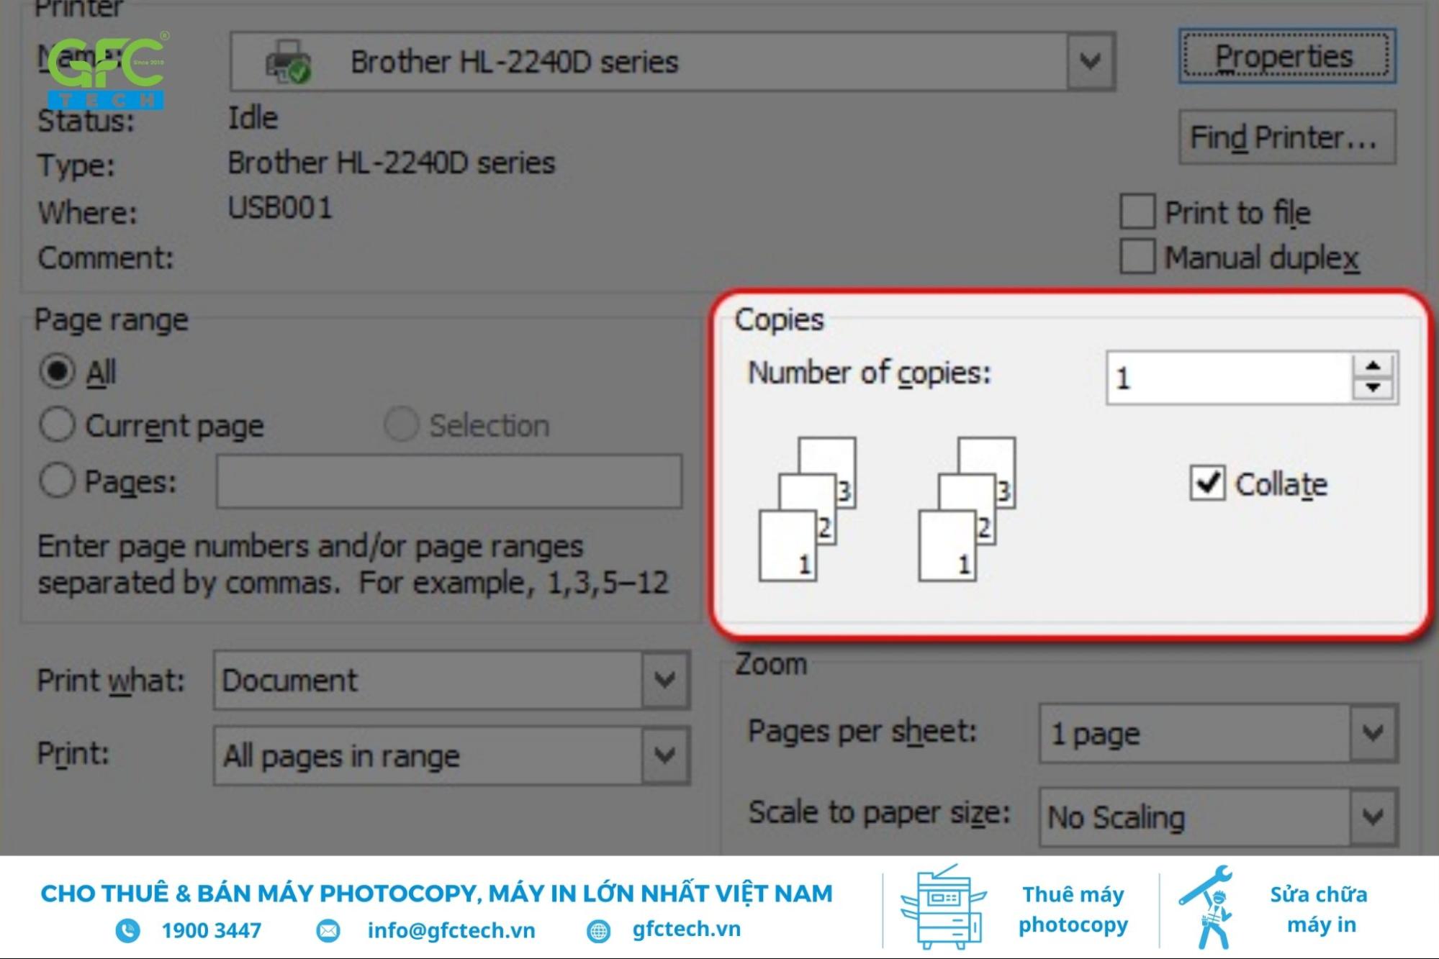Click the gfctech.vn website link
The image size is (1439, 959).
[686, 929]
